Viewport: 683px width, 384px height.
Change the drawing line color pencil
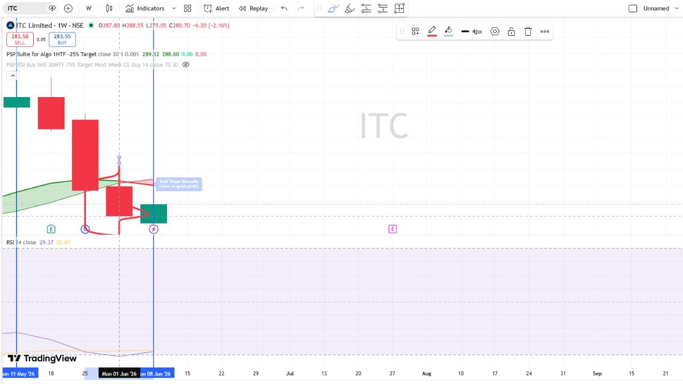pos(432,31)
